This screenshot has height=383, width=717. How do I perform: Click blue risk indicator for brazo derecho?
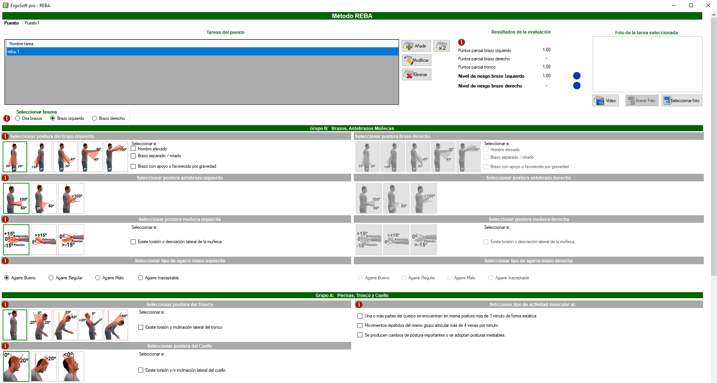click(577, 86)
